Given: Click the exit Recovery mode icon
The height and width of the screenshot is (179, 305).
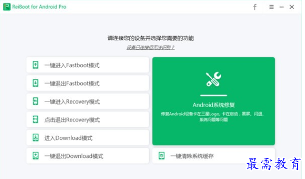Looking at the screenshot, I should 36,119.
